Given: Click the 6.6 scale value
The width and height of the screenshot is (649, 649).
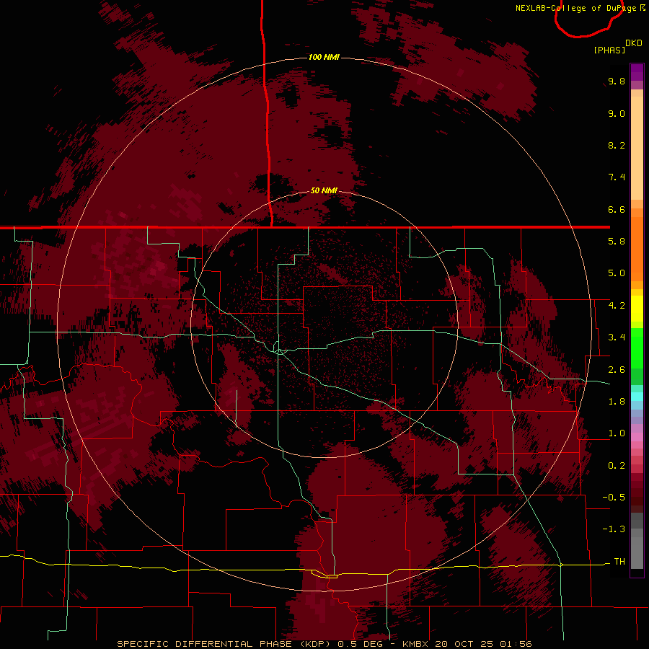Looking at the screenshot, I should [617, 209].
